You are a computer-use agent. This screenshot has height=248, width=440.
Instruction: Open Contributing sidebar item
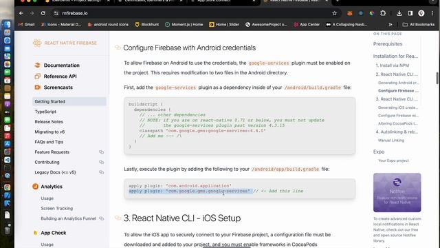coord(47,163)
